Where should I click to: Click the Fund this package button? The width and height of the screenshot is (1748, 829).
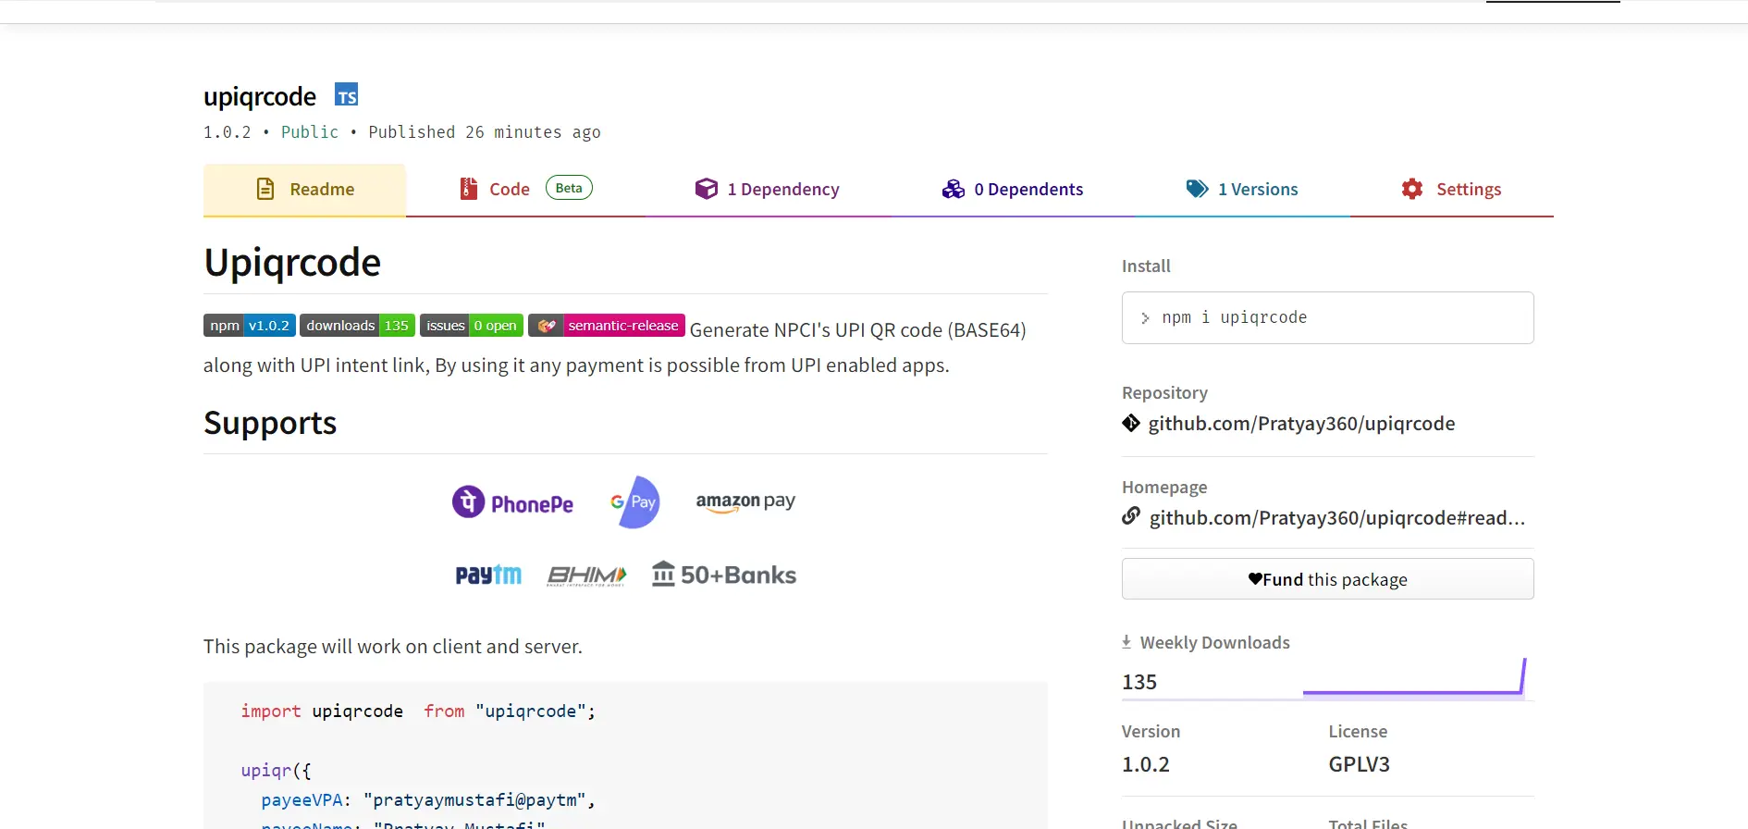[x=1327, y=579]
